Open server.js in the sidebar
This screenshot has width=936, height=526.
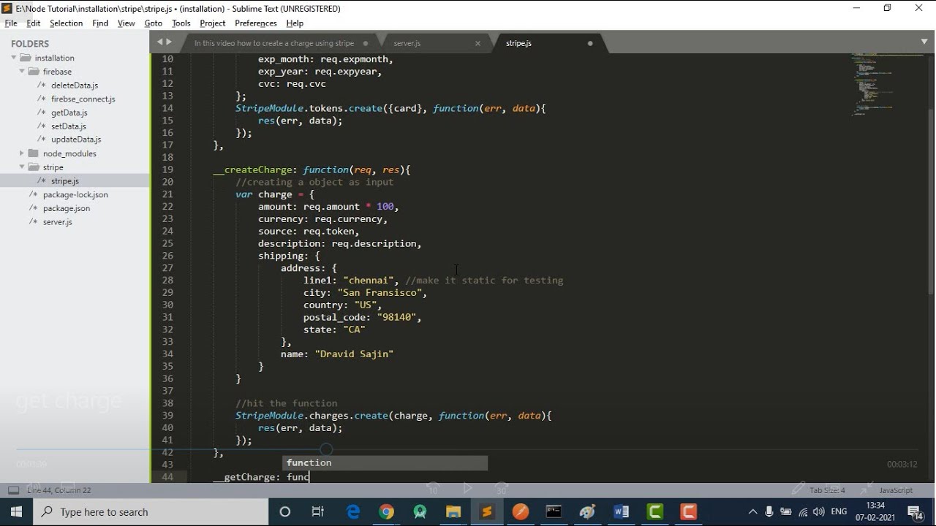coord(57,221)
